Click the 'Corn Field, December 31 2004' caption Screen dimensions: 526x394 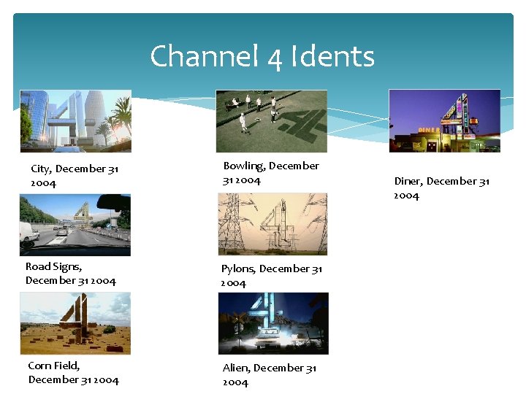tap(74, 373)
